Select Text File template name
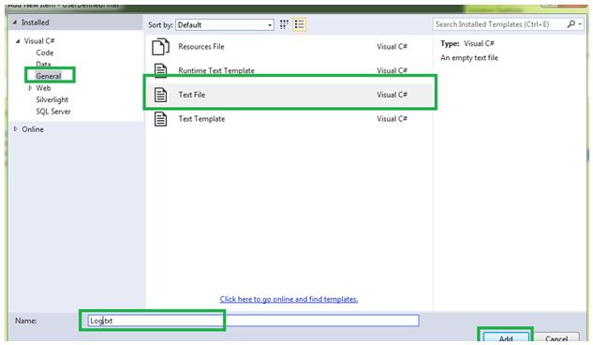 click(192, 95)
